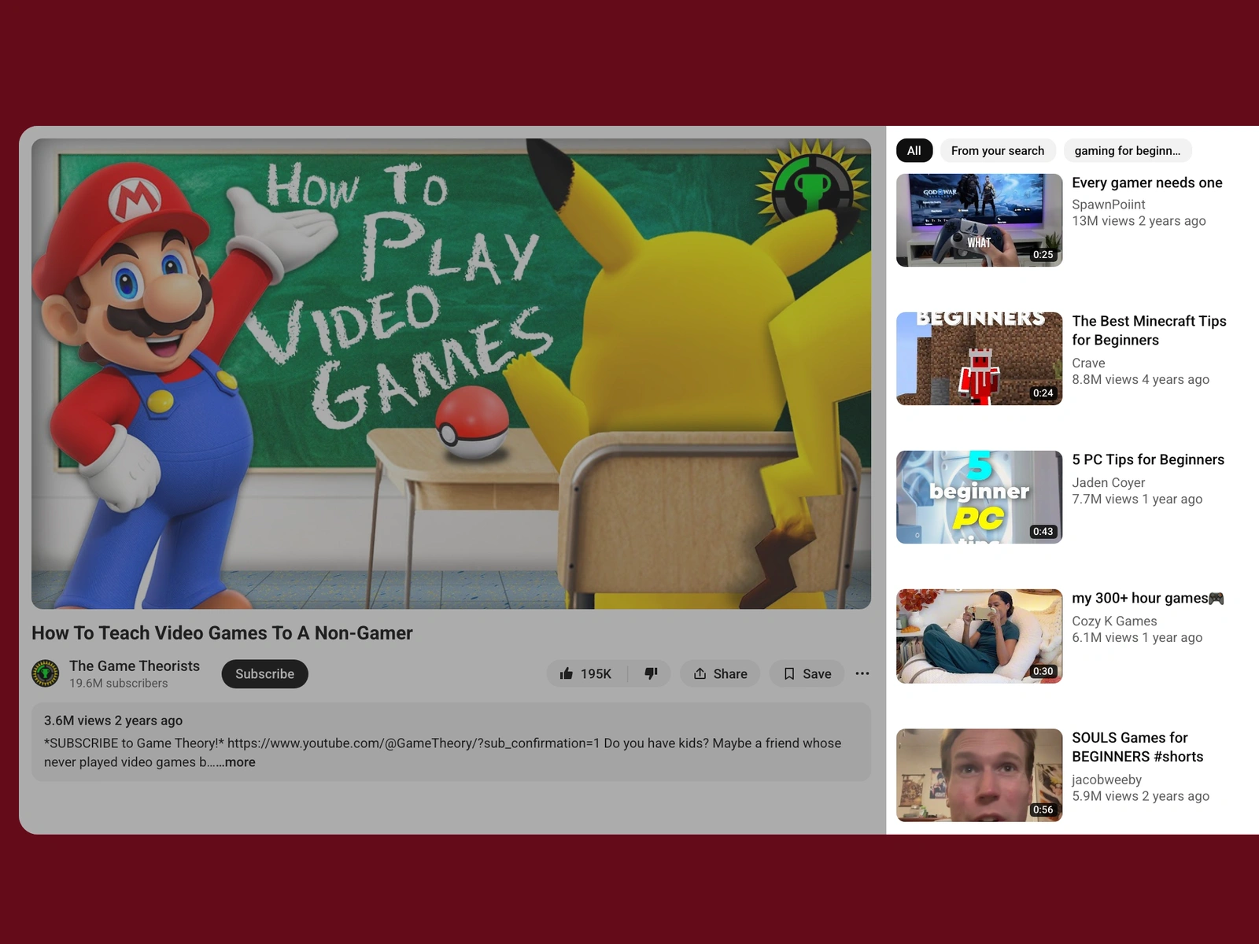Click The Game Theorists channel avatar

pyautogui.click(x=46, y=673)
